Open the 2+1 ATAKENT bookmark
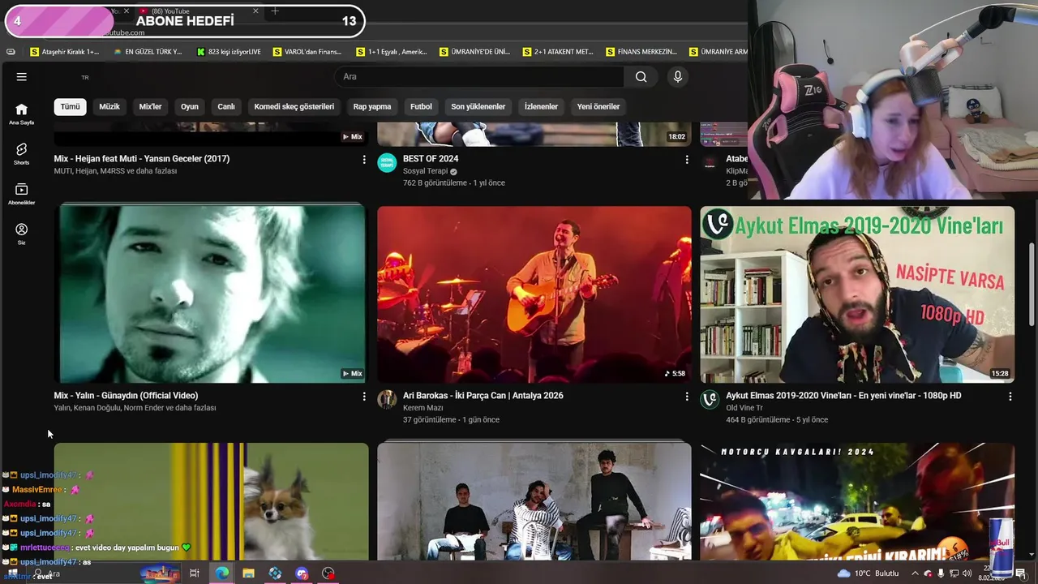 pos(557,52)
